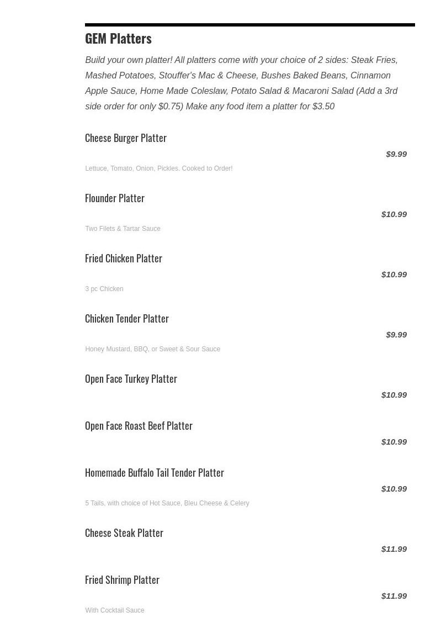Click the 'With Cocktail Sauce' description

[115, 610]
